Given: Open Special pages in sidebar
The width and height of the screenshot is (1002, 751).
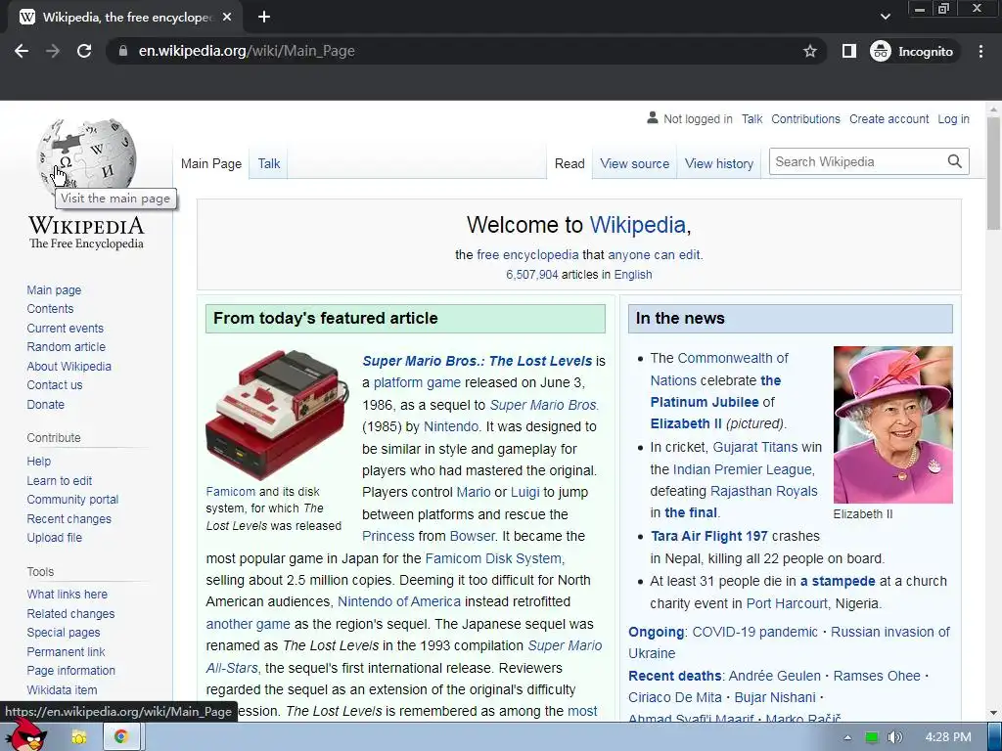Looking at the screenshot, I should [64, 633].
